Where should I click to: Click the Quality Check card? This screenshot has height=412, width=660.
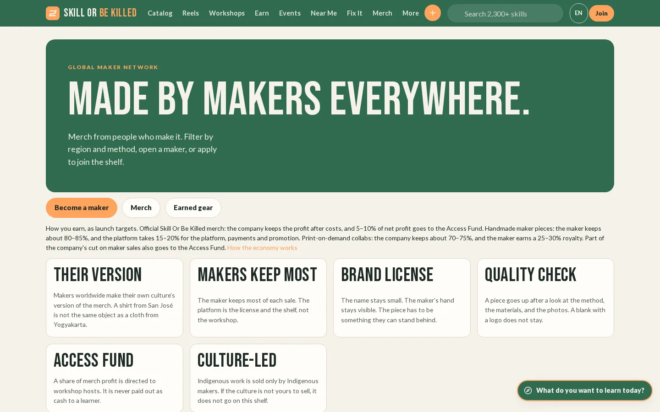(x=545, y=298)
